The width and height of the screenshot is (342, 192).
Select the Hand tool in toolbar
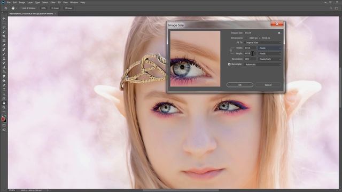pyautogui.click(x=4, y=103)
